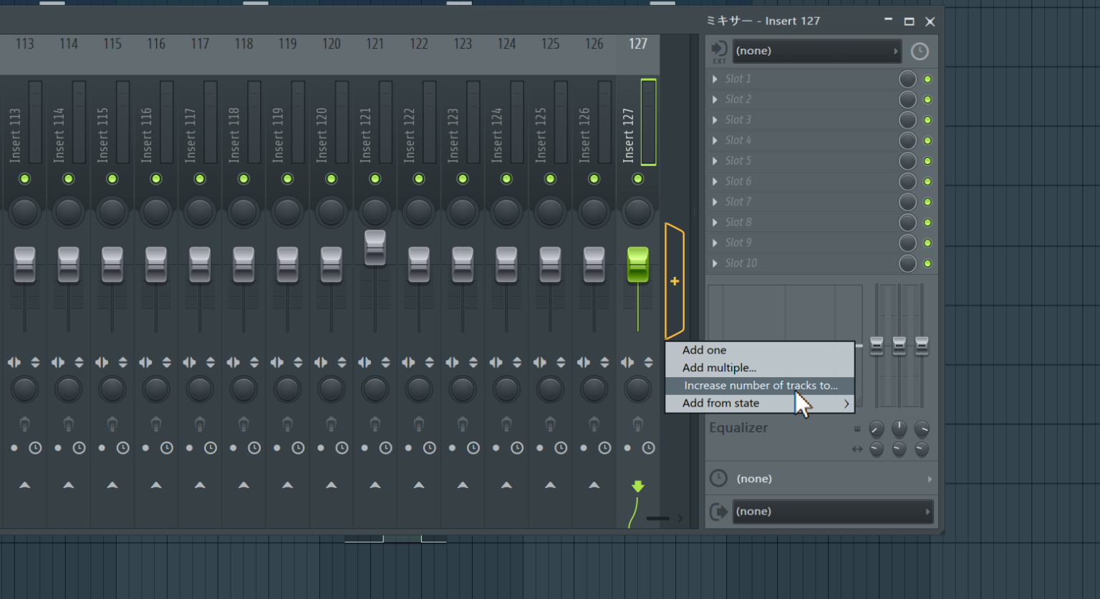Click the plugin delay clock icon above output selector

pyautogui.click(x=718, y=478)
